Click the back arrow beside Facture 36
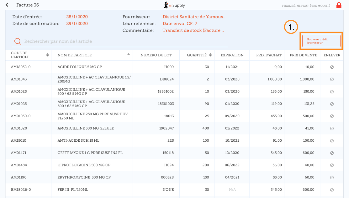349x198 pixels. click(x=7, y=5)
